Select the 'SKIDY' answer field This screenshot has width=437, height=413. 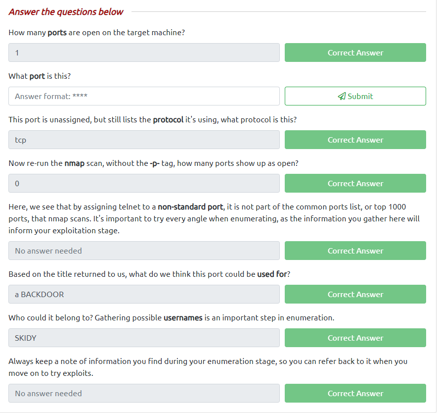pos(144,338)
